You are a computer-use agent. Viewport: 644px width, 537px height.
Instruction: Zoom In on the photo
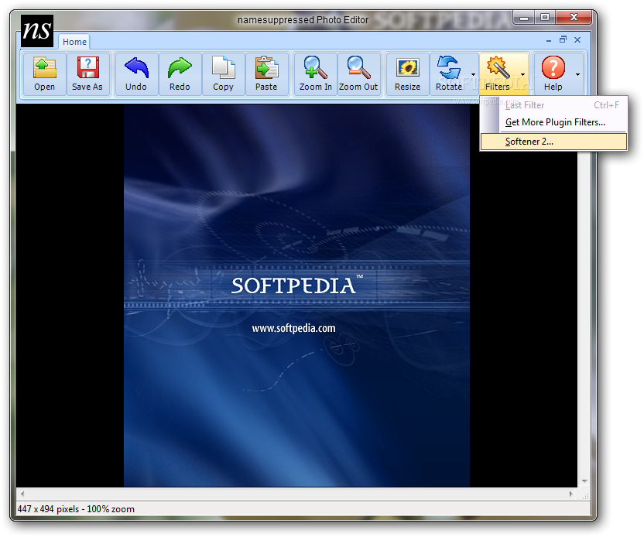click(x=316, y=74)
